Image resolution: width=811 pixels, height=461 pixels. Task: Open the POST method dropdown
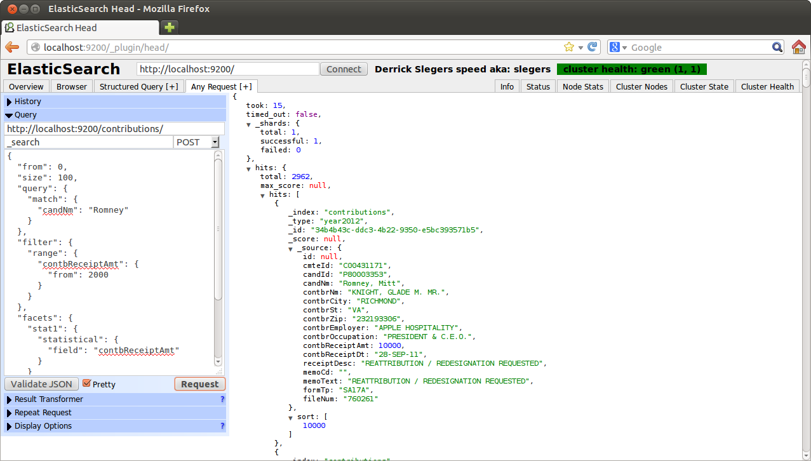click(217, 142)
